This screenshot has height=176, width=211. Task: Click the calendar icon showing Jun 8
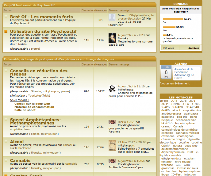tap(166, 72)
